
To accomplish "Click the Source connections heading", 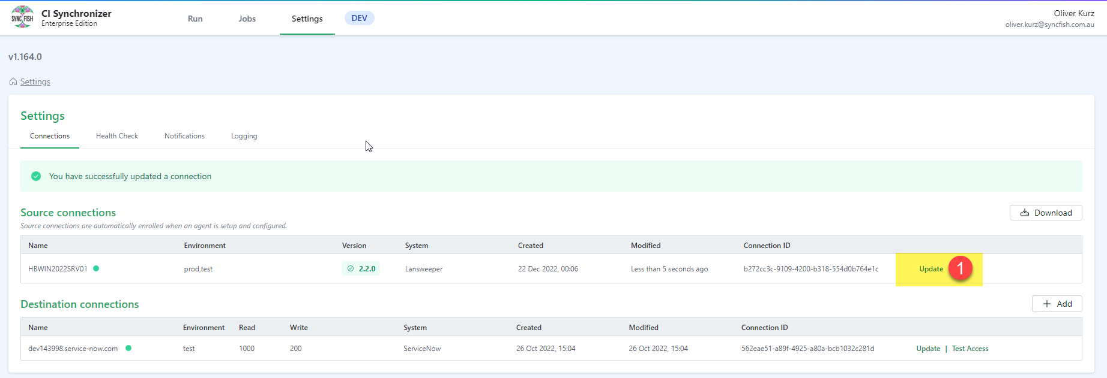I will pyautogui.click(x=68, y=213).
